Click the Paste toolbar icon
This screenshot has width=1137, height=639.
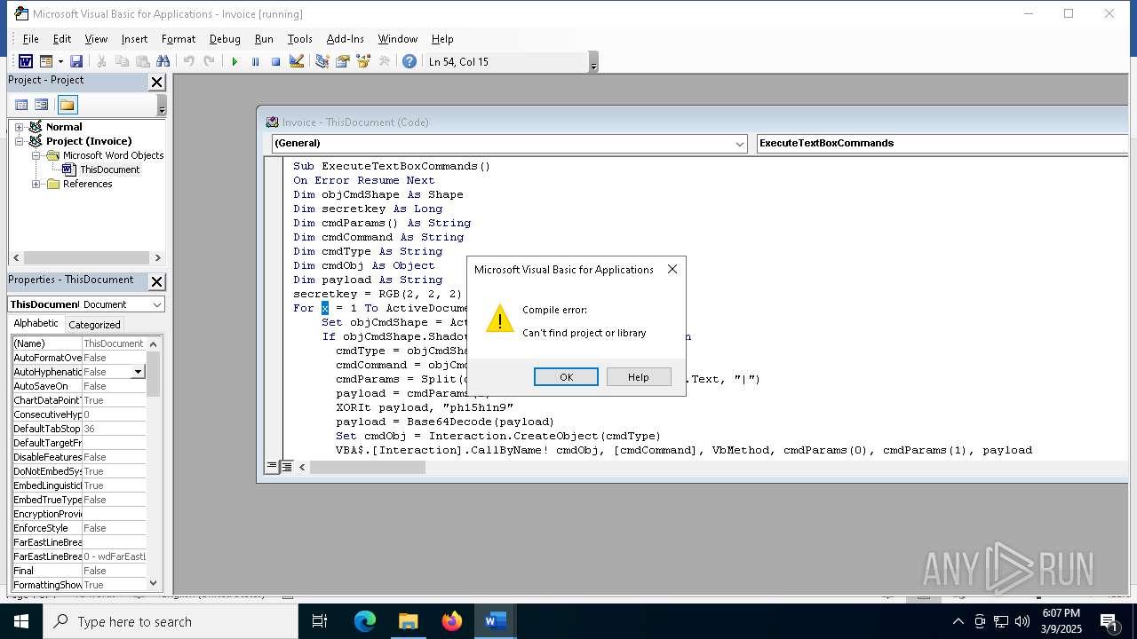142,61
